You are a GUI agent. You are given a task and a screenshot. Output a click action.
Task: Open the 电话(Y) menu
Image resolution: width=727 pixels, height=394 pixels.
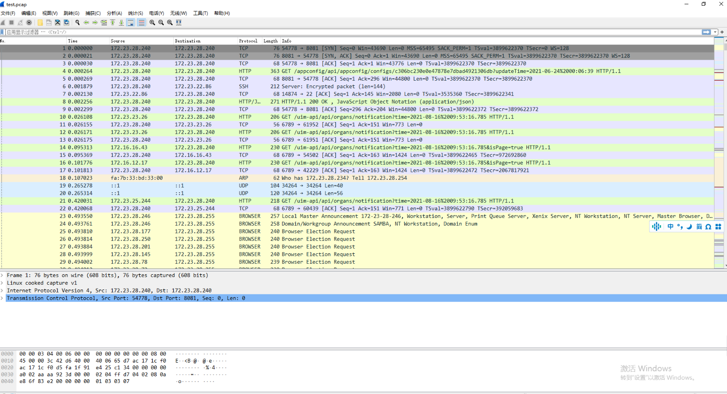157,13
